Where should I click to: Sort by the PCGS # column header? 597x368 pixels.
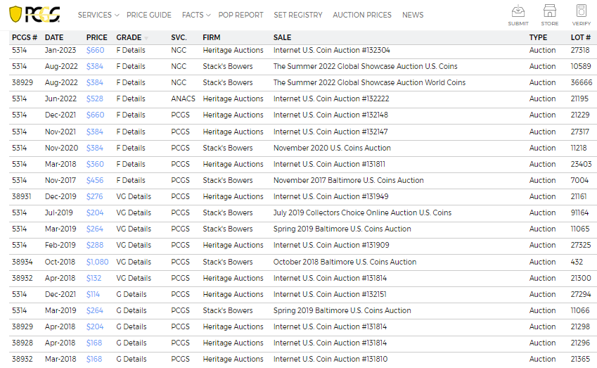click(x=25, y=37)
